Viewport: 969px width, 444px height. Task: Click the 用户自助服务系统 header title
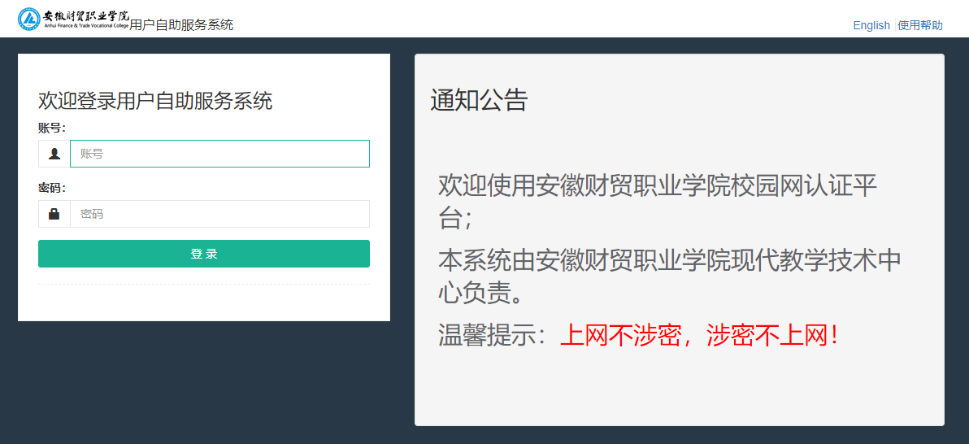click(x=181, y=25)
